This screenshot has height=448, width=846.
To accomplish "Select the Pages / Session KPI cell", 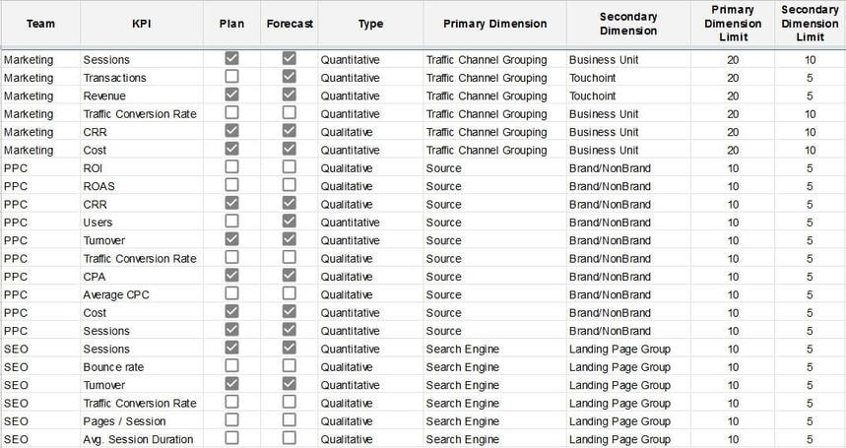I will [x=124, y=421].
